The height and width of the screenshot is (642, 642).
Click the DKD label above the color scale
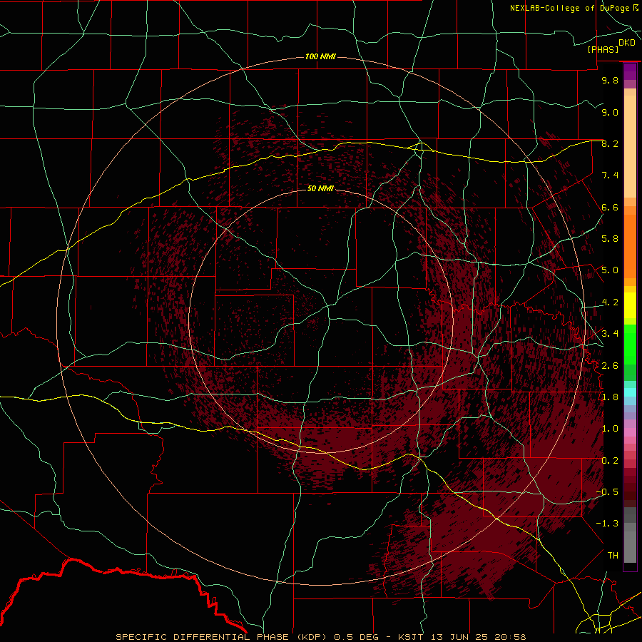pos(626,43)
